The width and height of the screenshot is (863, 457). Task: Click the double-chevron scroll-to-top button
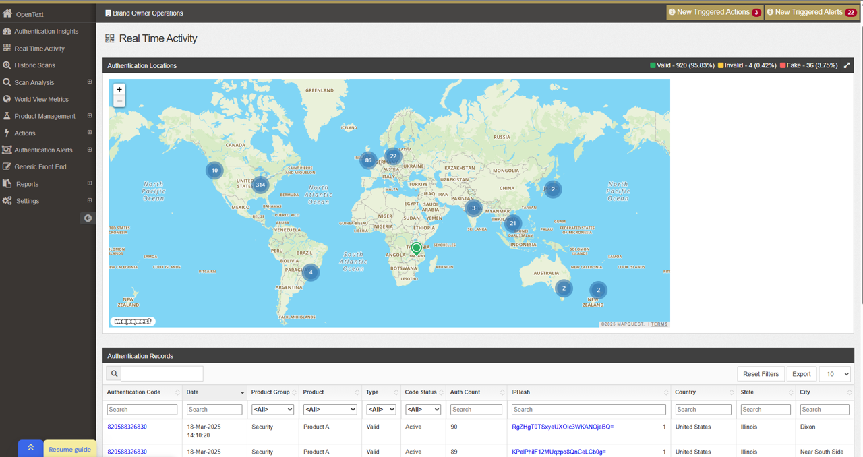[31, 448]
